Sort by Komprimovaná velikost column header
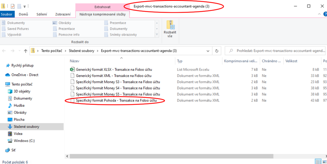Screen dimensions: 327x164 pos(241,61)
